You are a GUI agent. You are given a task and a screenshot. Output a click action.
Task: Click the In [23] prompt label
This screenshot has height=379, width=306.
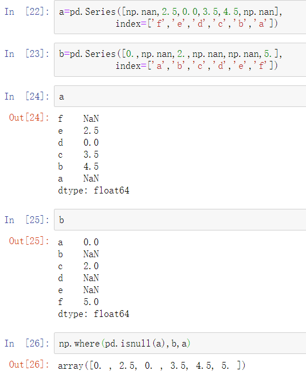(x=27, y=53)
